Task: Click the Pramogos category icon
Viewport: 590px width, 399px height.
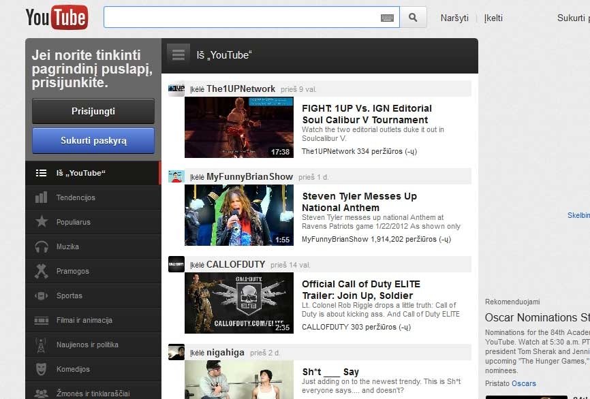Action: (x=41, y=271)
